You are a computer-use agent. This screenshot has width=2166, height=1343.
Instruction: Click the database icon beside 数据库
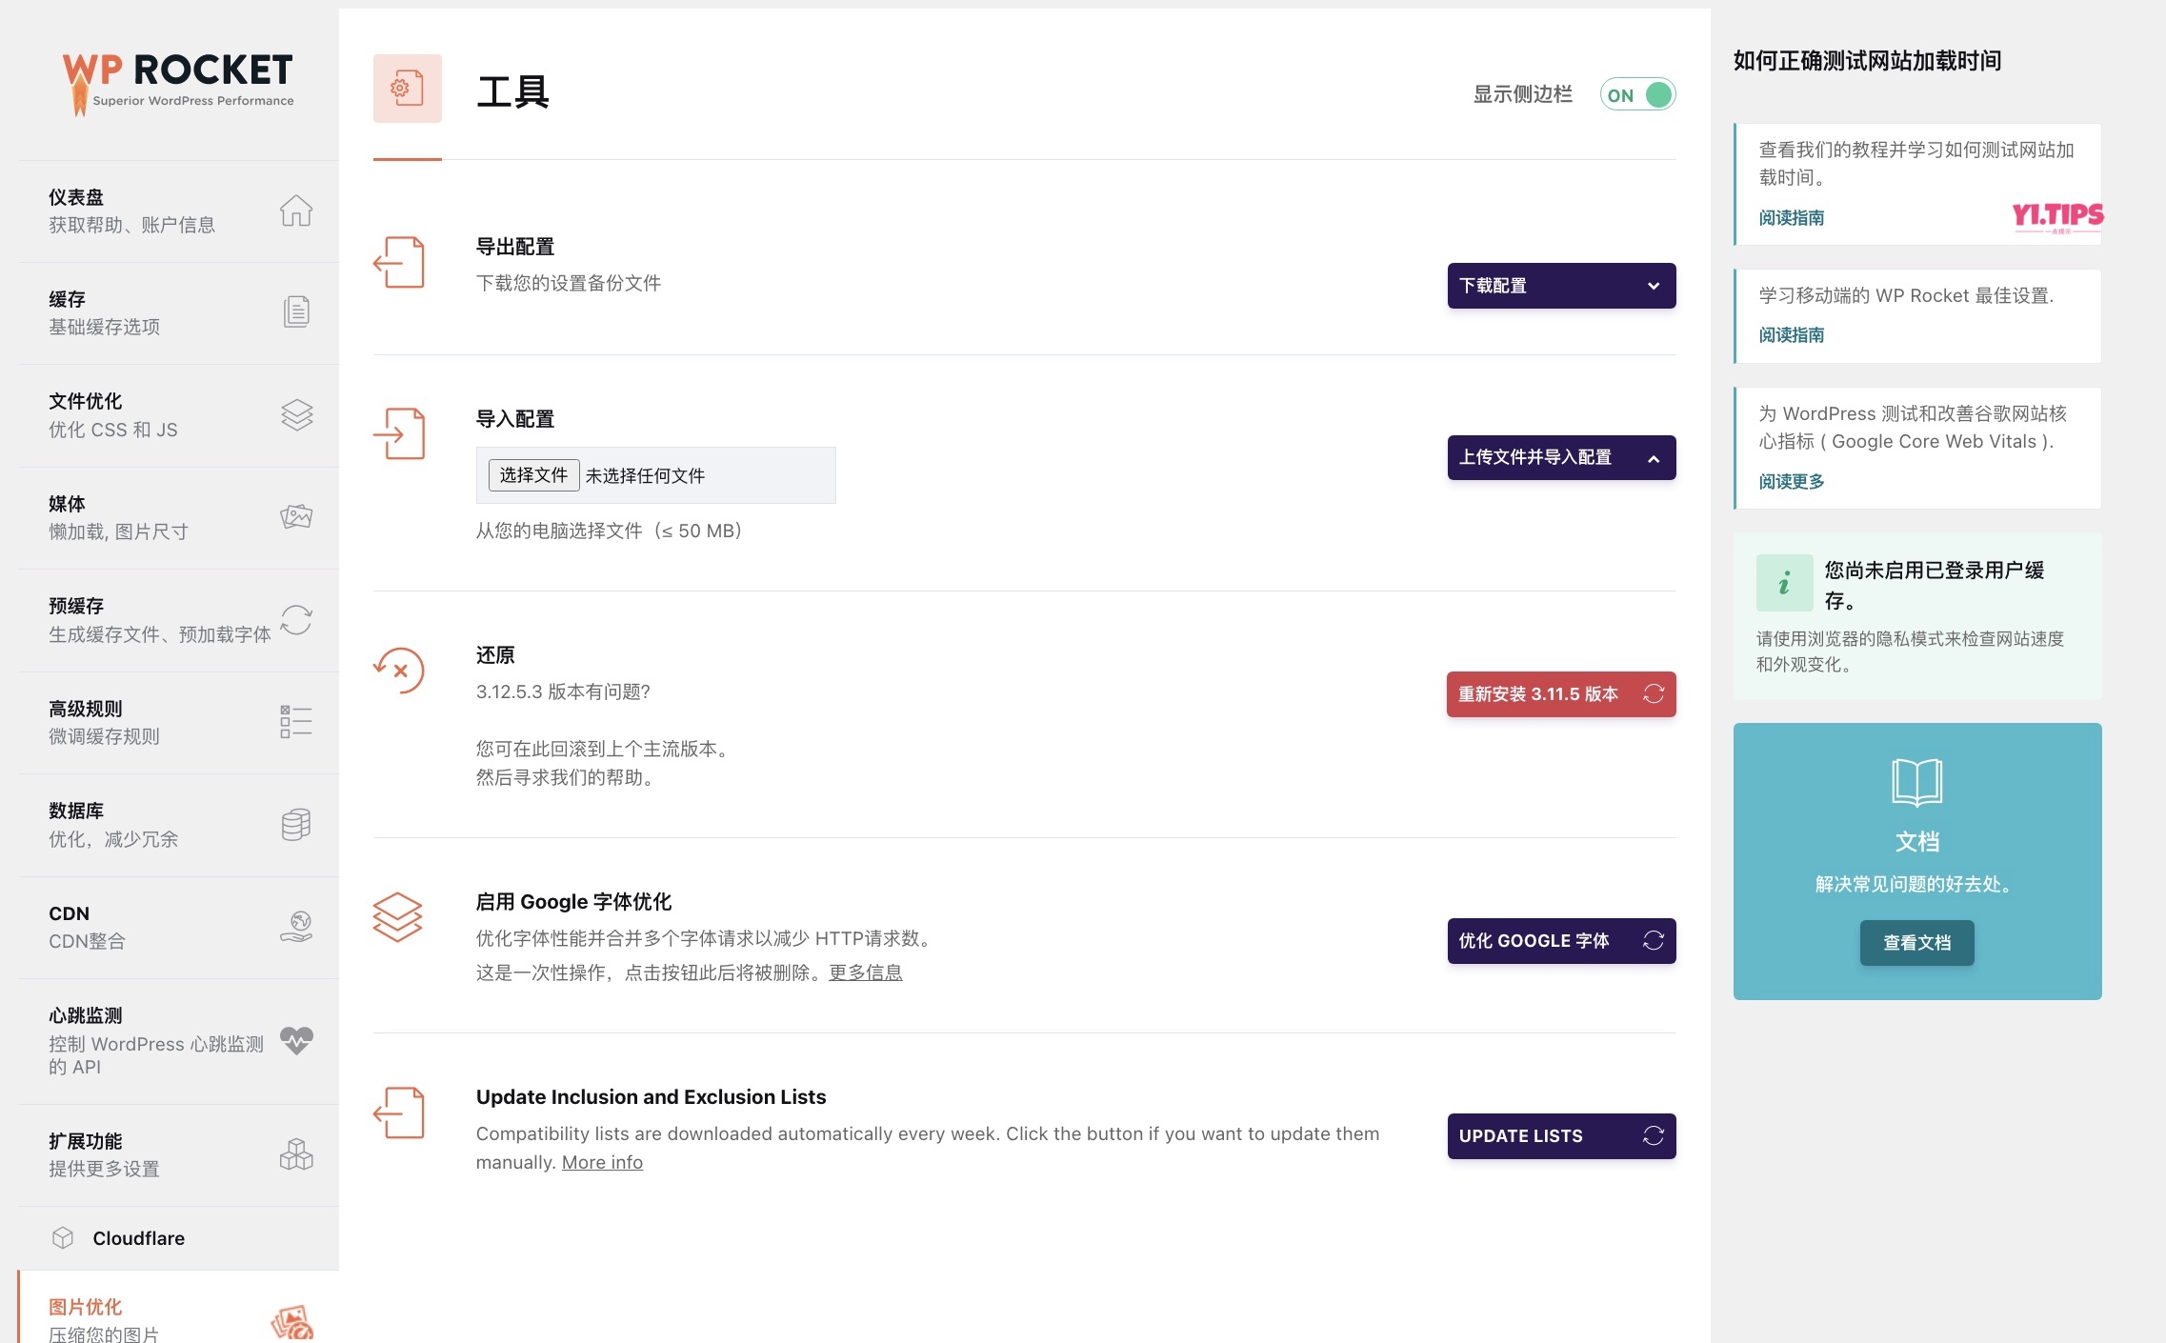coord(296,824)
